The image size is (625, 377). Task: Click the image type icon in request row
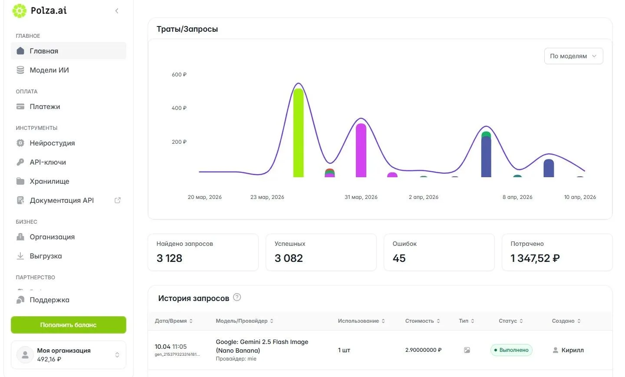(x=467, y=350)
